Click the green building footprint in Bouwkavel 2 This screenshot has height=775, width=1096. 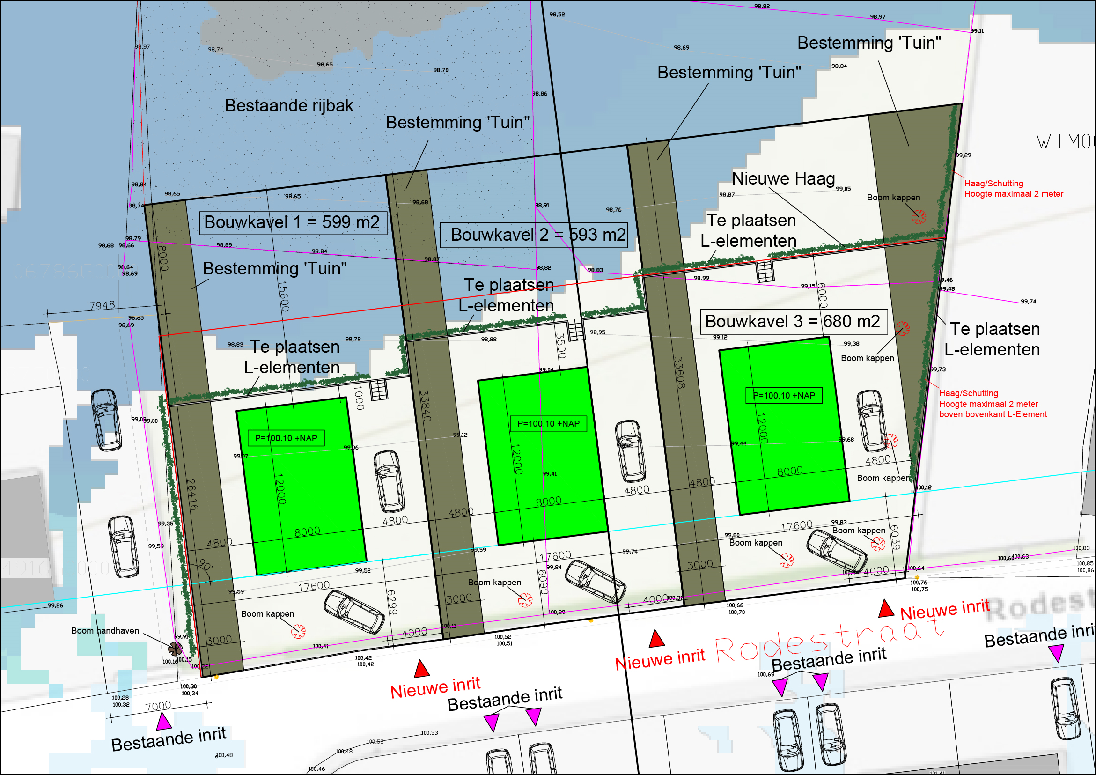(x=543, y=456)
